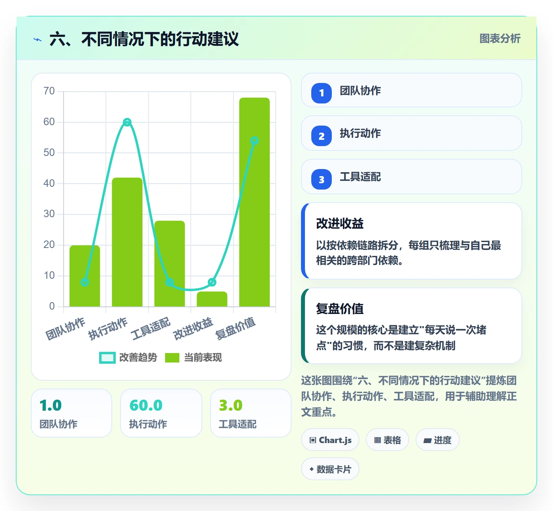Click the green 执行动作 bar in chart

[127, 242]
